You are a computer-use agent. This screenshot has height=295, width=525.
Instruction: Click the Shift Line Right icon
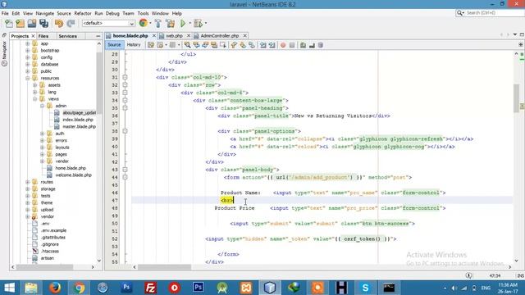tap(272, 45)
